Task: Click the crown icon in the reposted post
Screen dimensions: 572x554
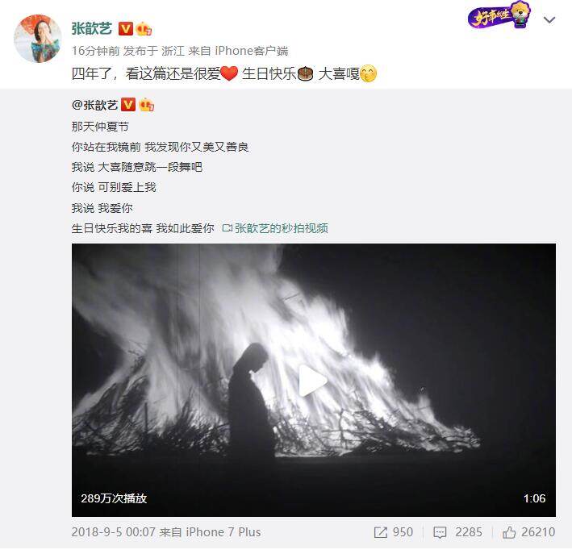Action: coord(147,105)
